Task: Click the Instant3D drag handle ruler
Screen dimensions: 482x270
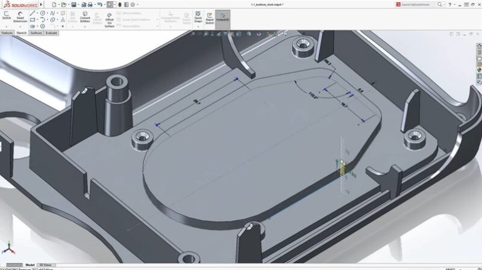Action: (x=343, y=166)
